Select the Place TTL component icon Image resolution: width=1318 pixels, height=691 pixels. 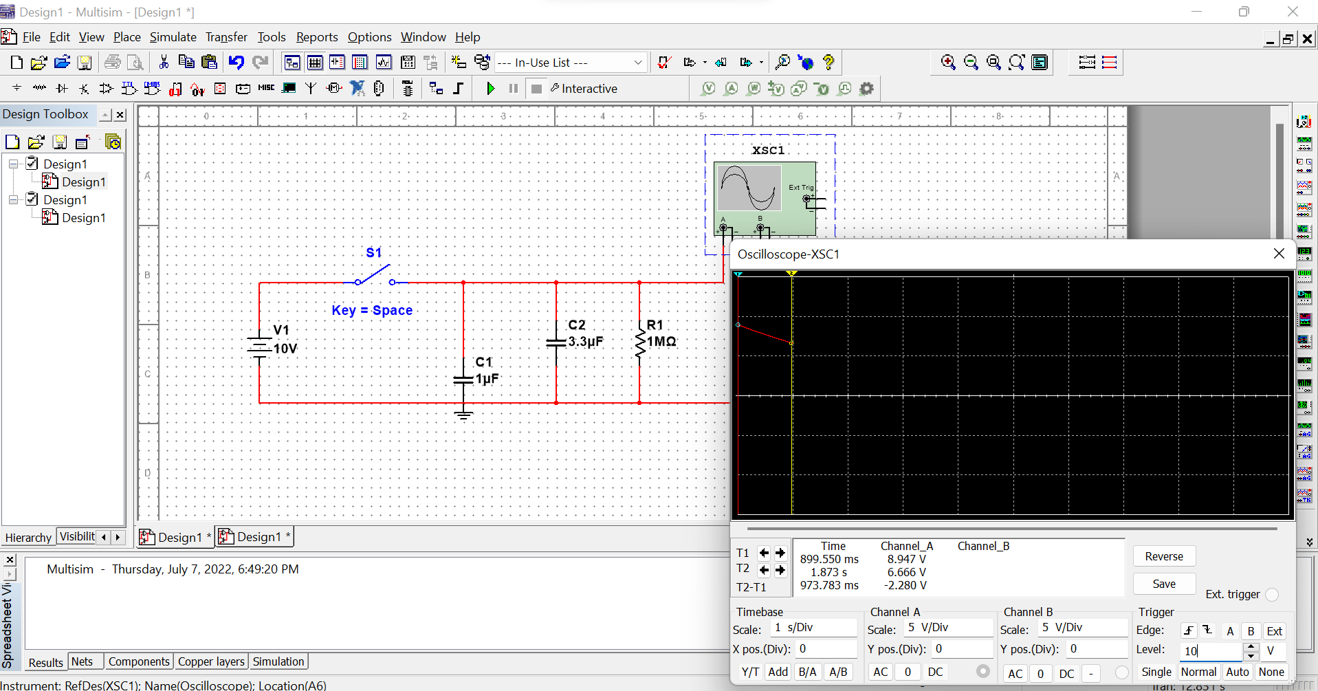[x=129, y=88]
